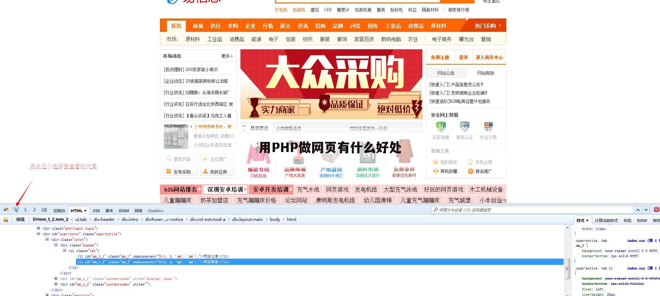This screenshot has height=296, width=660.
Task: Click the 免费注册 link
Action: [440, 57]
